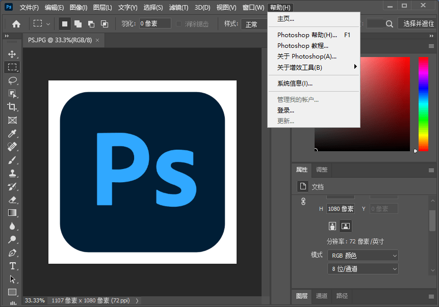Expand the 关于增效工具(B) submenu

pos(314,67)
